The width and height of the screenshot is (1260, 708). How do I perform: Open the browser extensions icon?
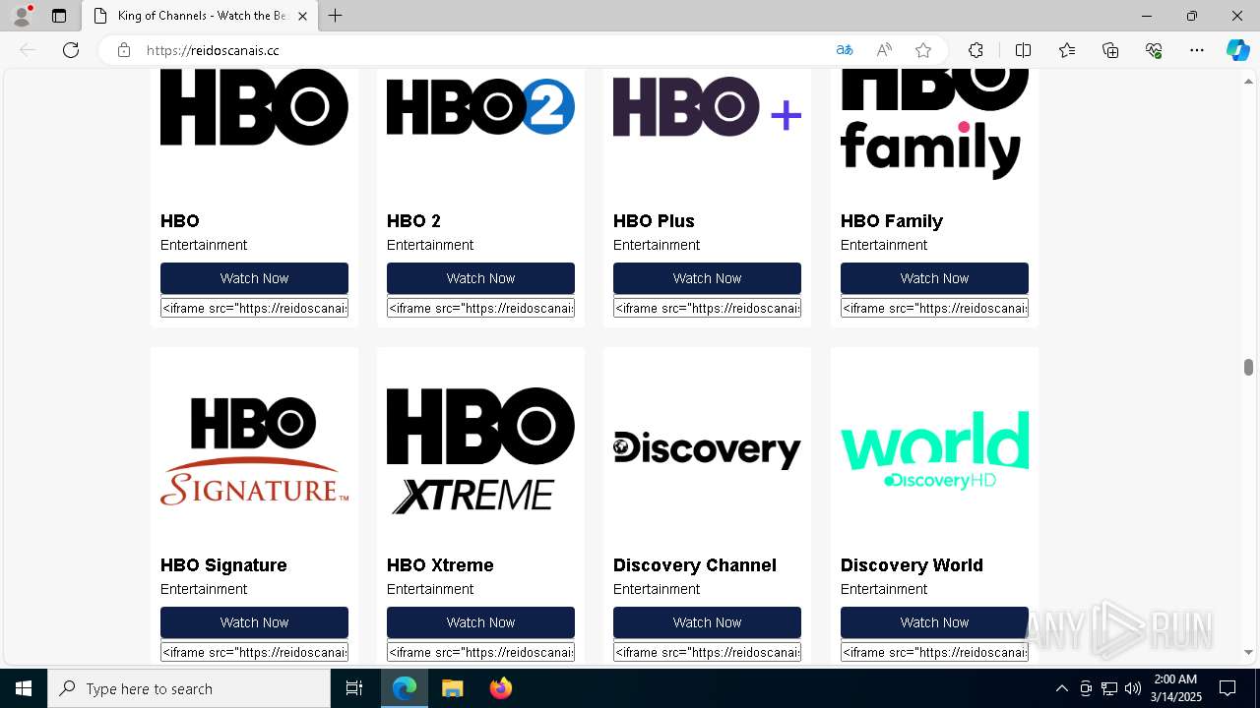point(976,50)
